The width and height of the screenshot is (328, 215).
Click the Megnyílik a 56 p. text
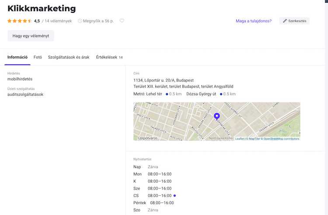98,21
